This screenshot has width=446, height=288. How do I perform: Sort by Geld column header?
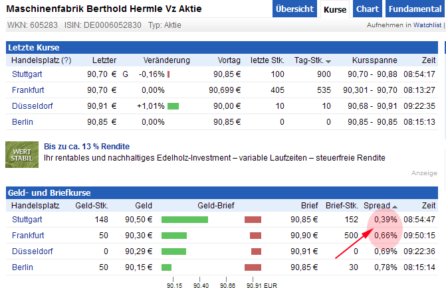[x=144, y=206]
